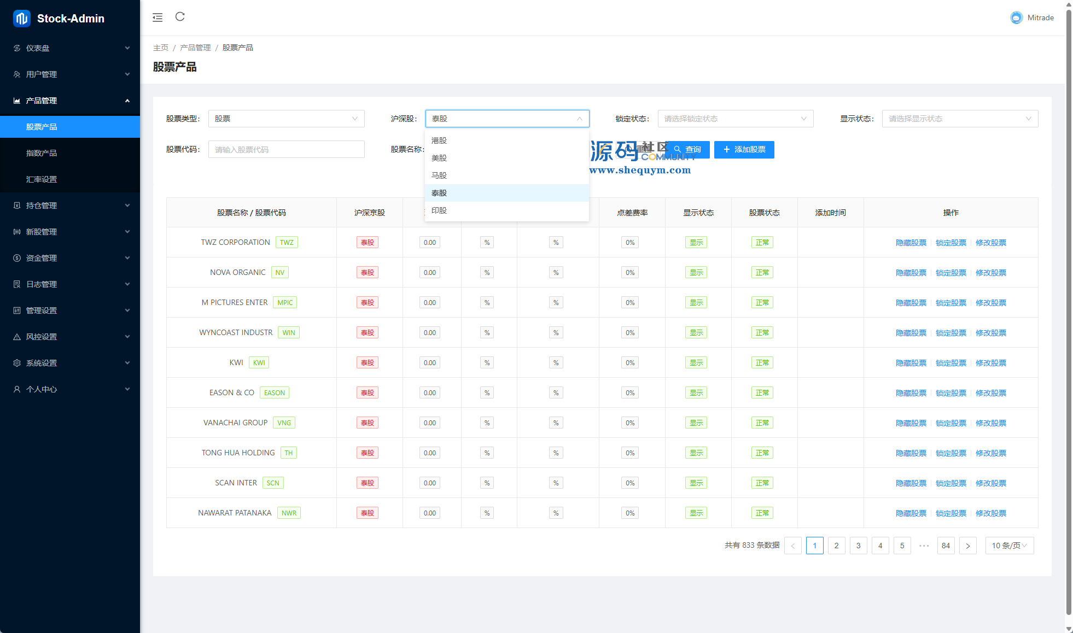Click the Stock-Admin logo icon
Screen dimensions: 1073x633
[22, 19]
